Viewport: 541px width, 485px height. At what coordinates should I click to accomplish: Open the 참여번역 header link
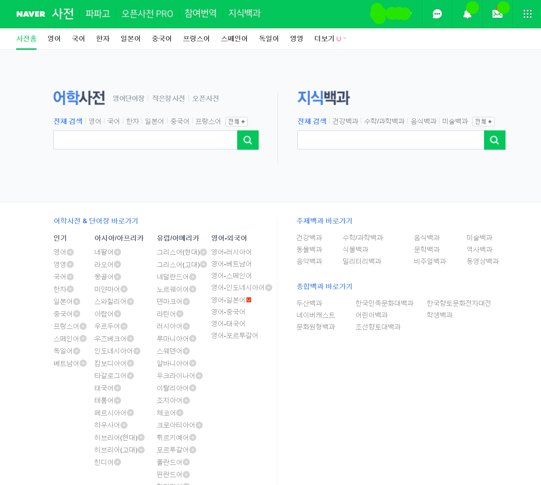tap(201, 14)
